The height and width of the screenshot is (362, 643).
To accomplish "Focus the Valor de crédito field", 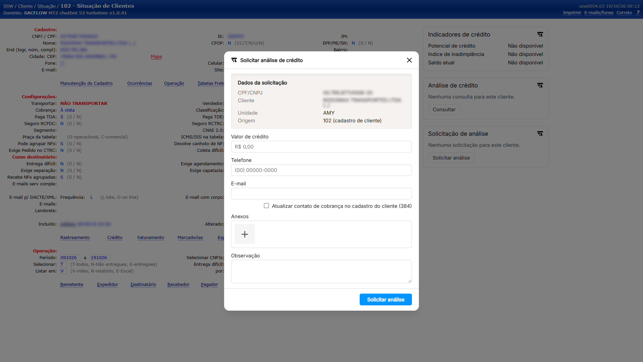I will pos(321,147).
